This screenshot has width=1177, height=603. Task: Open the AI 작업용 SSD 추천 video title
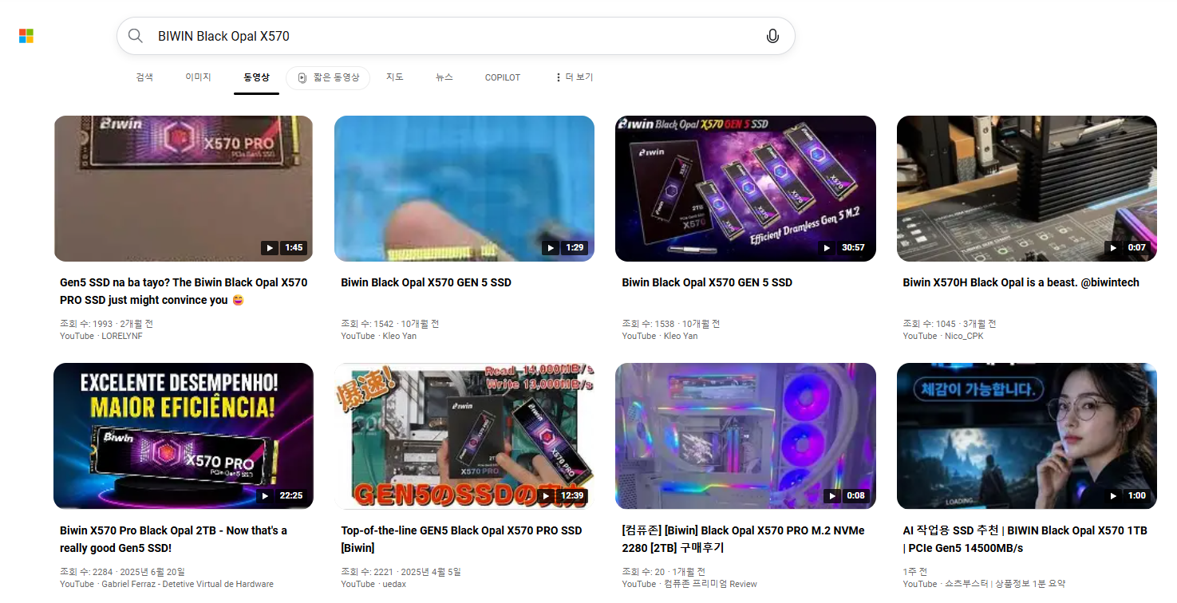1025,539
